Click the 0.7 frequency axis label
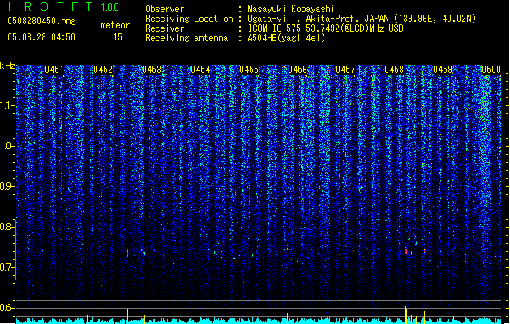 point(7,267)
